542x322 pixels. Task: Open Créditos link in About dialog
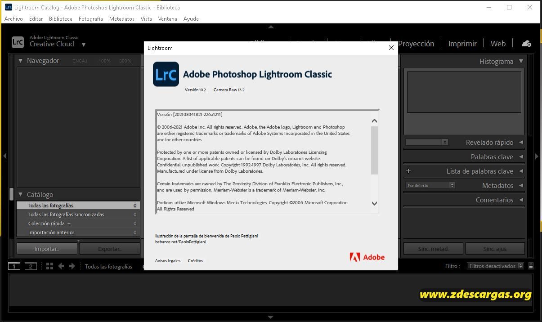pos(195,261)
